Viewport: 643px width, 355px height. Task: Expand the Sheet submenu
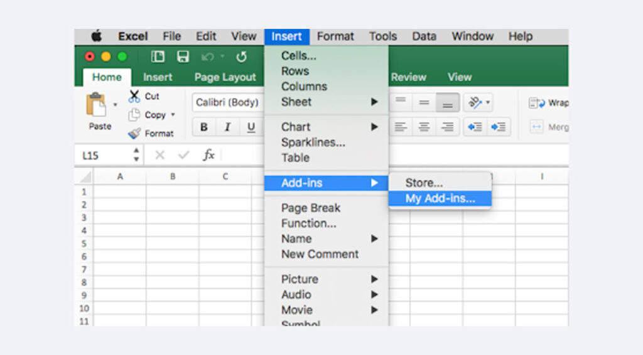327,102
